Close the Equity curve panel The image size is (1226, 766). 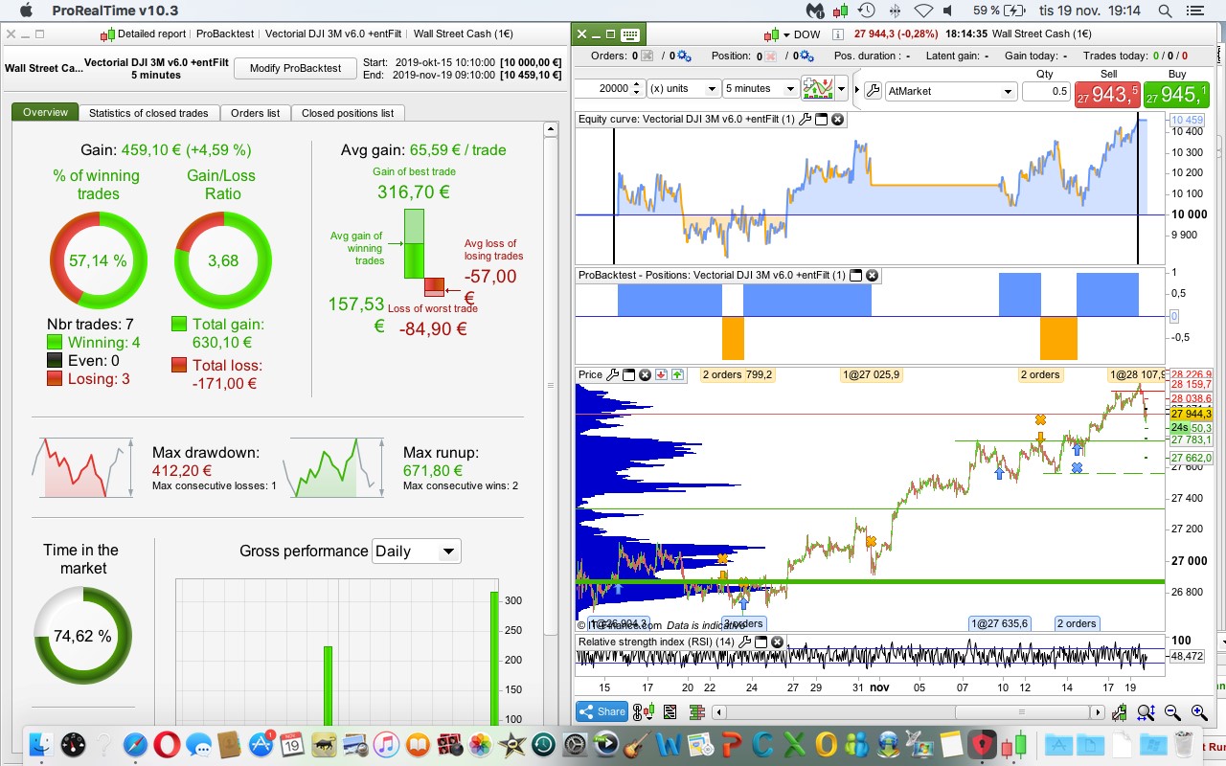tap(837, 120)
